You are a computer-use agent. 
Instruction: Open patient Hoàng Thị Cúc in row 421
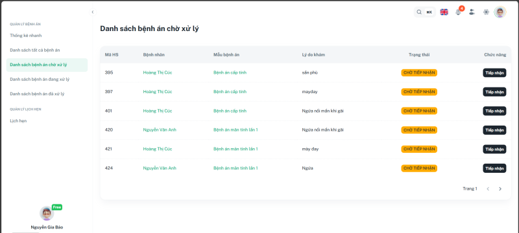[x=158, y=149]
